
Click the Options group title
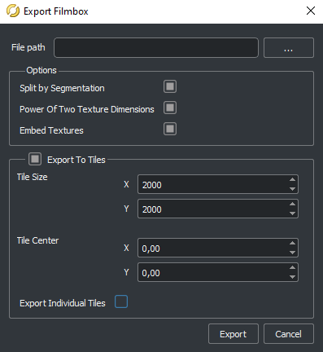click(41, 70)
